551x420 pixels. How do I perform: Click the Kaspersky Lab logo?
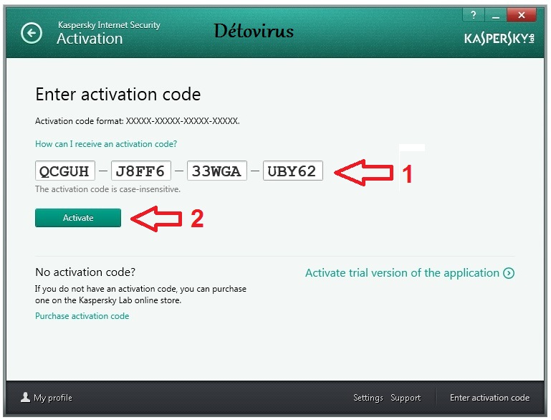click(499, 38)
